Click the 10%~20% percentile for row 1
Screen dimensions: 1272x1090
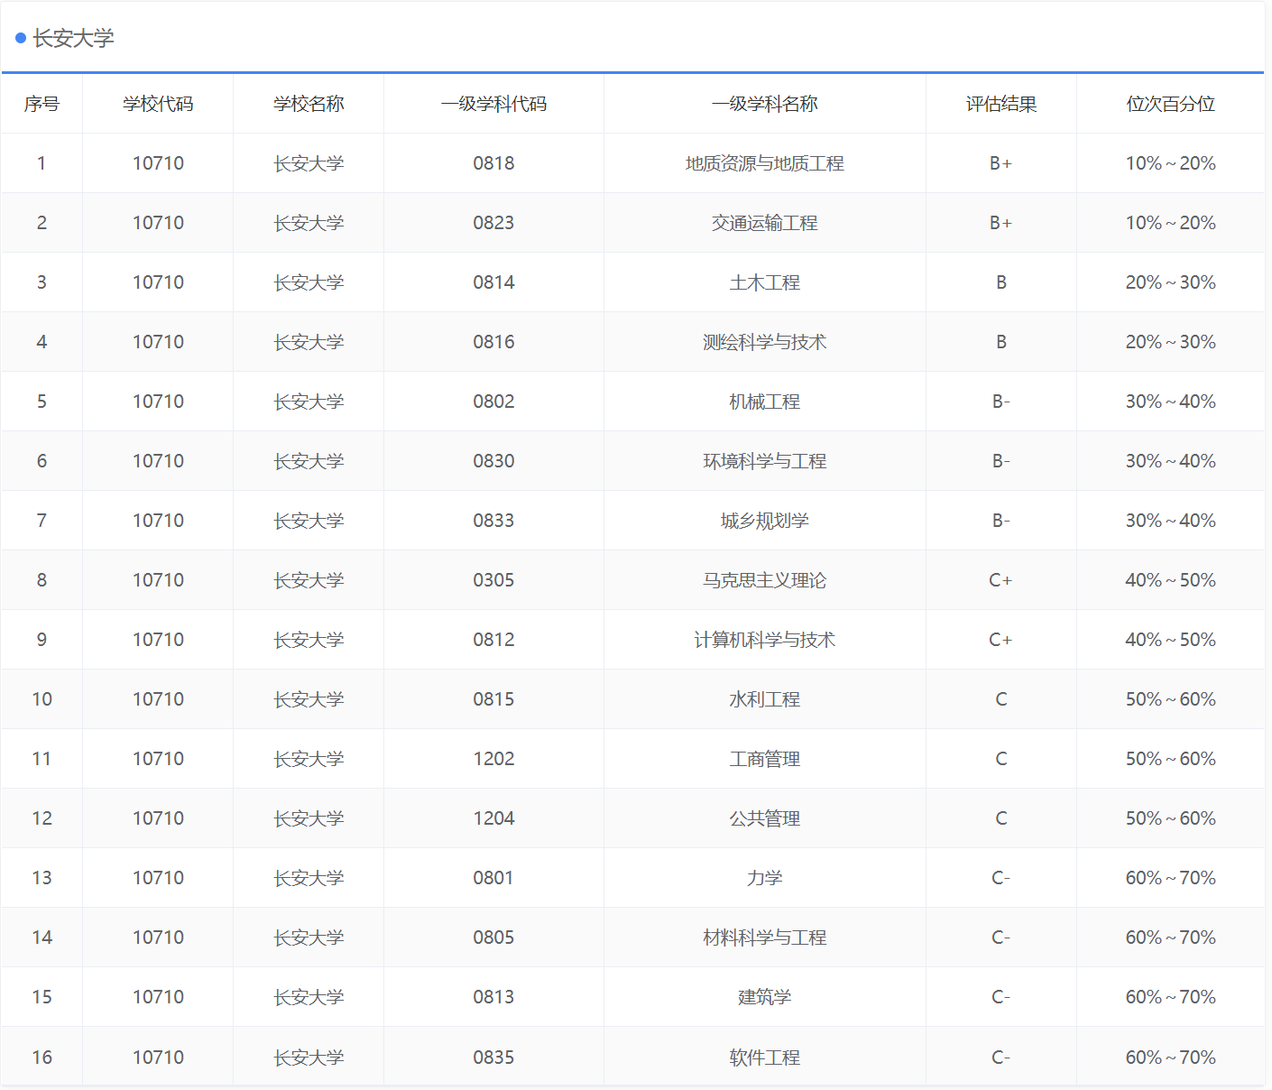1170,163
